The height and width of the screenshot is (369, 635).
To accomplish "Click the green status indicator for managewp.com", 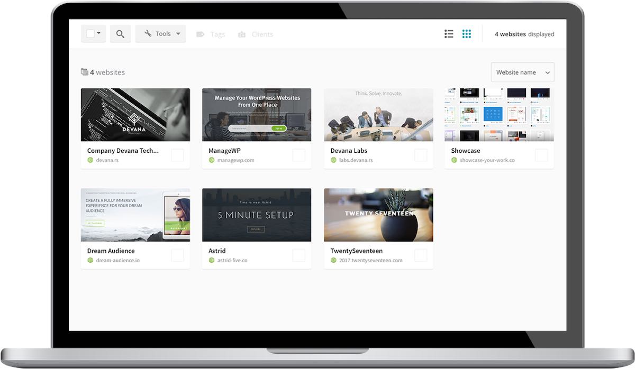I will pos(211,160).
